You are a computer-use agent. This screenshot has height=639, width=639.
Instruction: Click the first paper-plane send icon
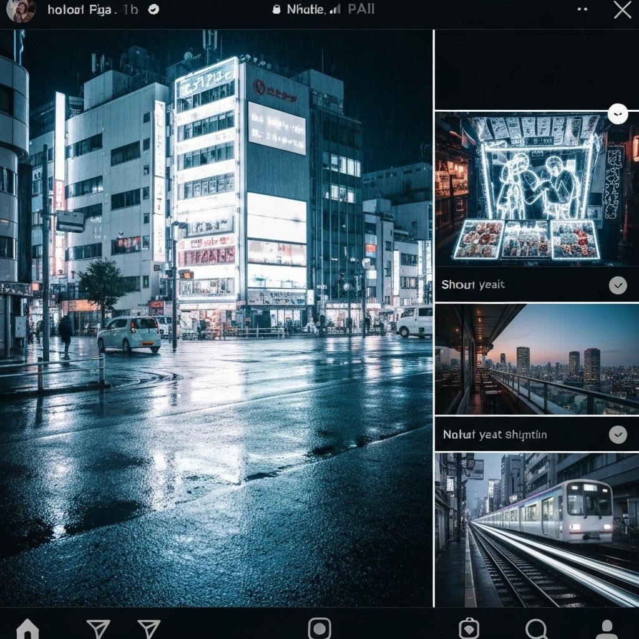point(98,628)
